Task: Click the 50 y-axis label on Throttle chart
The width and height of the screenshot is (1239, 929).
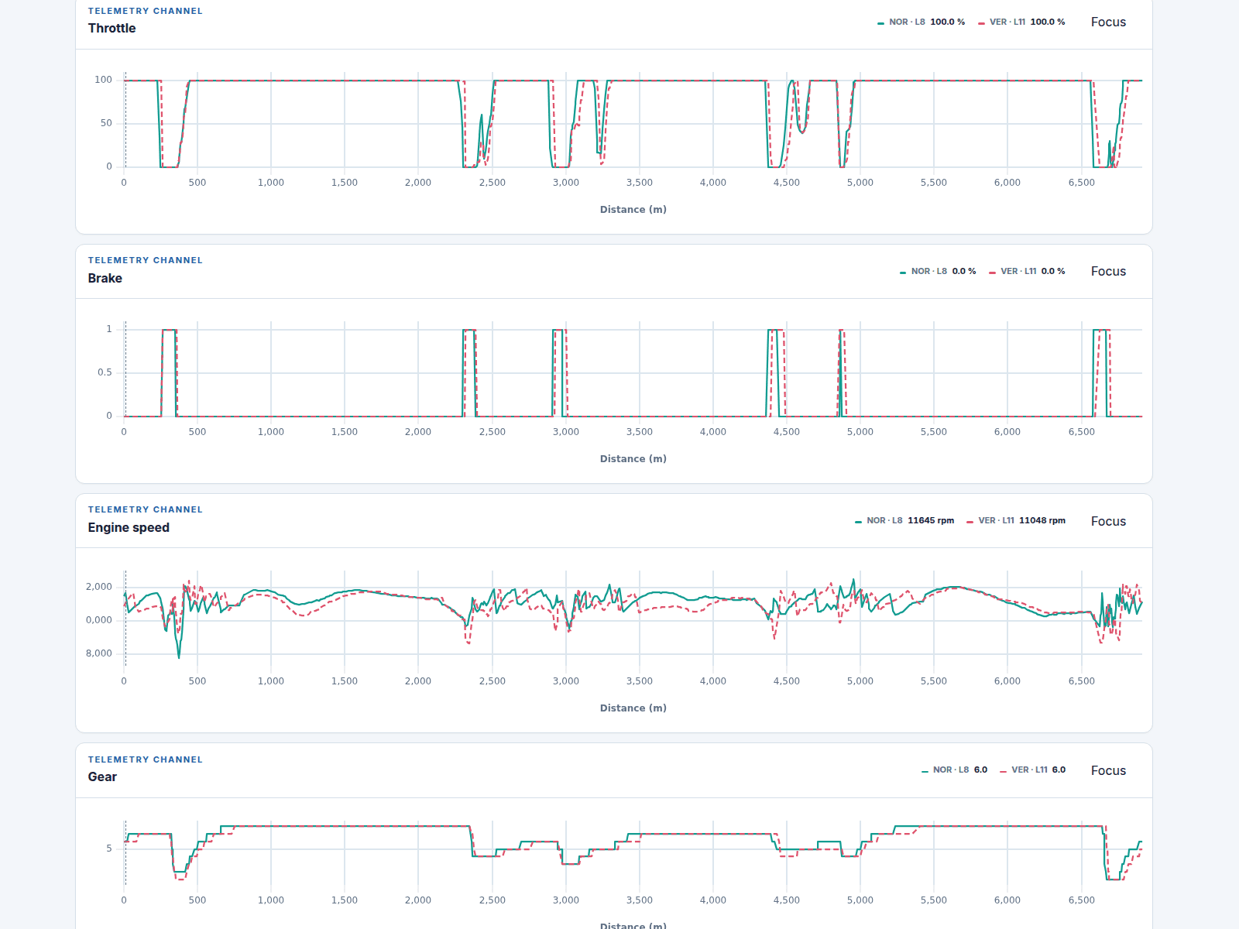Action: click(x=106, y=123)
